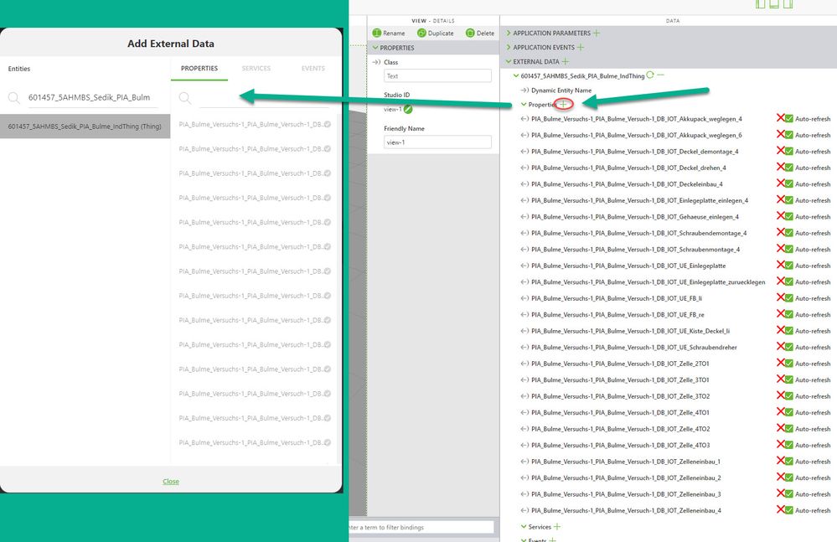Screen dimensions: 837x542
Task: Collapse the Properties list under IndThing
Action: click(524, 105)
